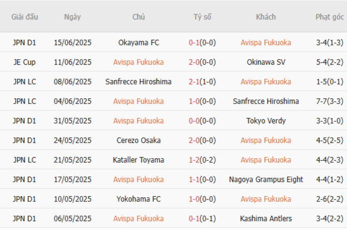
Task: Open the Okinawa SV team link
Action: click(266, 62)
